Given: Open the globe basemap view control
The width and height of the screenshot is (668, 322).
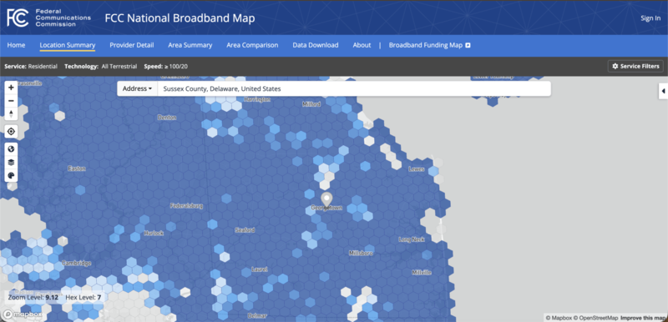Looking at the screenshot, I should [x=11, y=149].
